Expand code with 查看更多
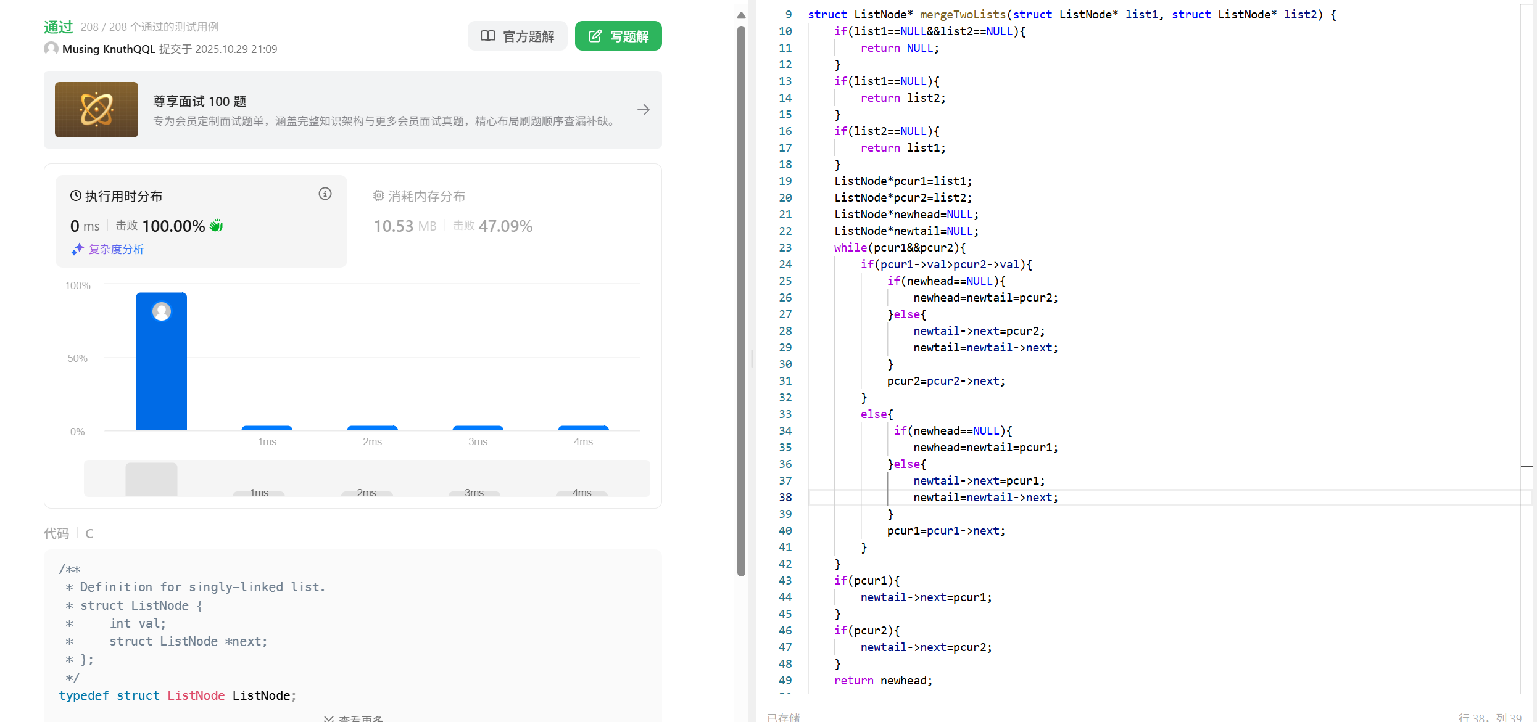 [354, 718]
